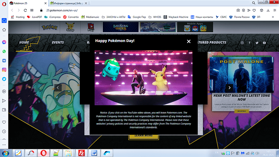Switch to Pokémon 25 tab
The height and width of the screenshot is (157, 279).
tap(29, 3)
